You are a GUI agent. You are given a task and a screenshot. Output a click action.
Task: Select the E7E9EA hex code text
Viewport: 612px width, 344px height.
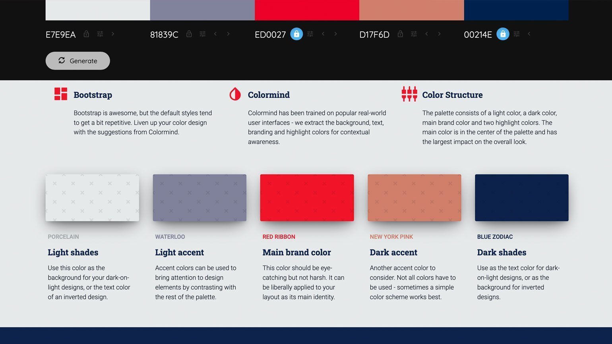60,35
